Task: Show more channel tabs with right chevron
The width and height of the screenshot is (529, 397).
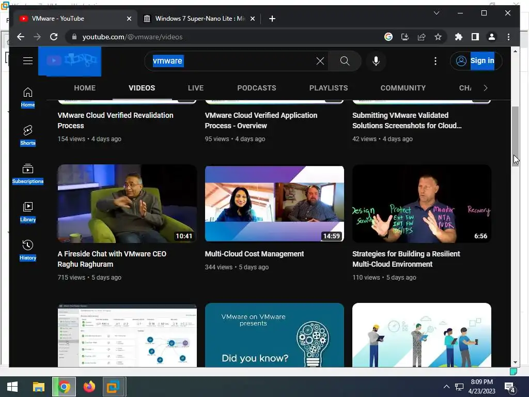Action: pos(486,88)
